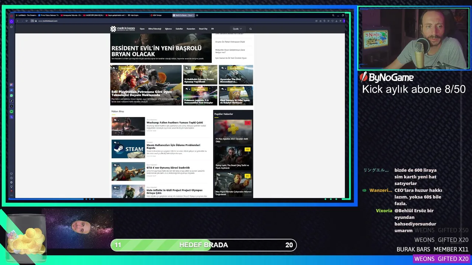Image resolution: width=472 pixels, height=265 pixels.
Task: Open WhatsApp in the Opera sidebar
Action: pyautogui.click(x=11, y=95)
